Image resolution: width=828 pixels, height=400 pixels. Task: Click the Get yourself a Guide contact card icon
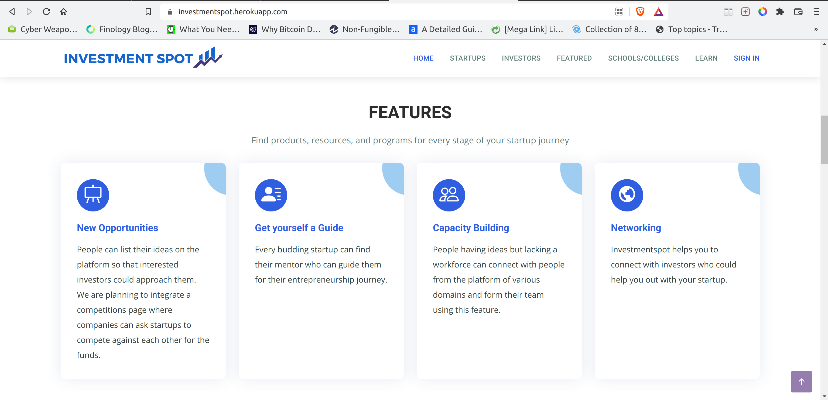click(271, 195)
